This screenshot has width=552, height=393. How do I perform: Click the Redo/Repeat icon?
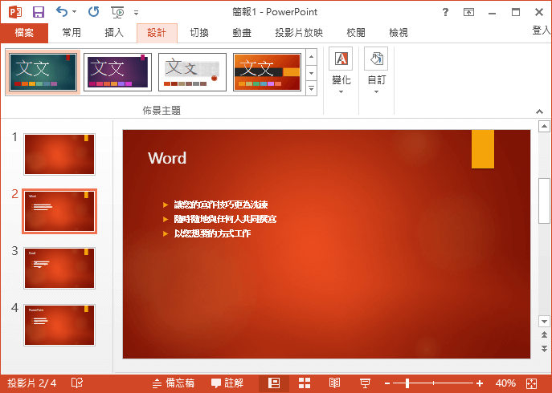point(94,12)
